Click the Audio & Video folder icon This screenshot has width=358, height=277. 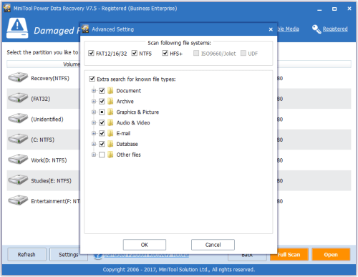(110, 122)
